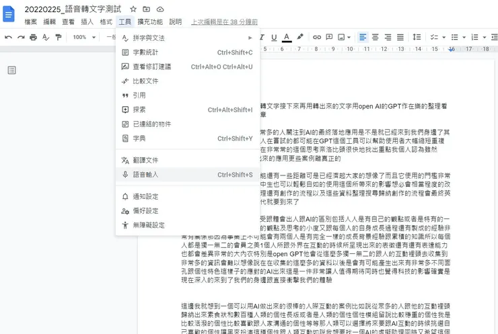This screenshot has width=498, height=334.
Task: Open the 編輯 menu
Action: click(x=50, y=22)
